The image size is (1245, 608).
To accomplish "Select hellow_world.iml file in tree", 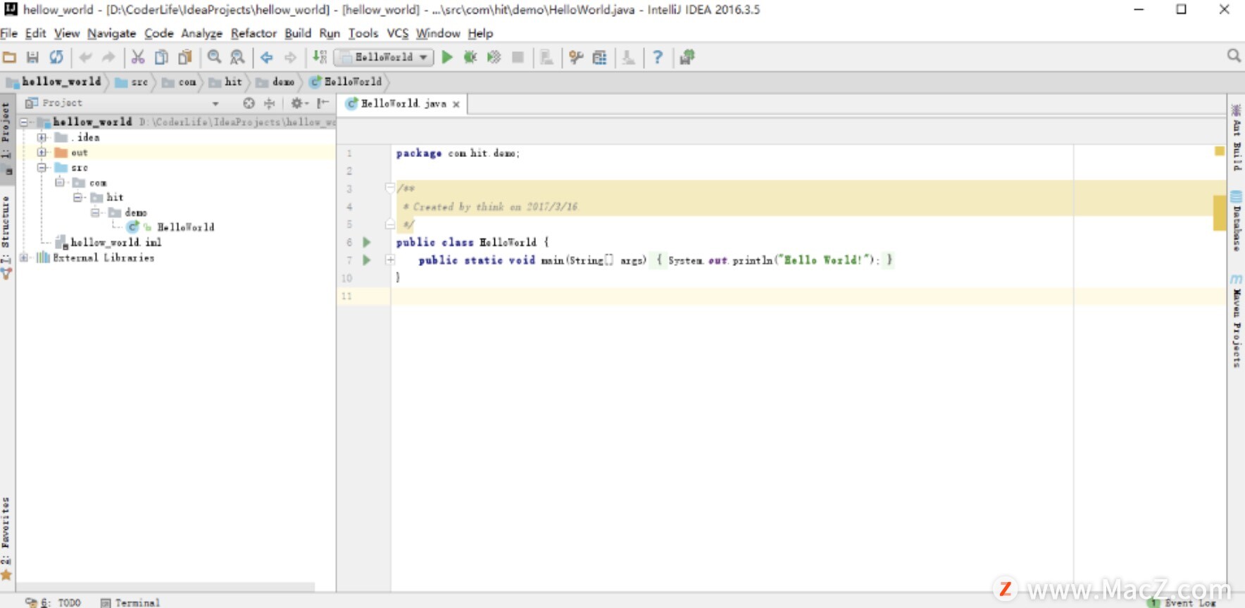I will 109,242.
